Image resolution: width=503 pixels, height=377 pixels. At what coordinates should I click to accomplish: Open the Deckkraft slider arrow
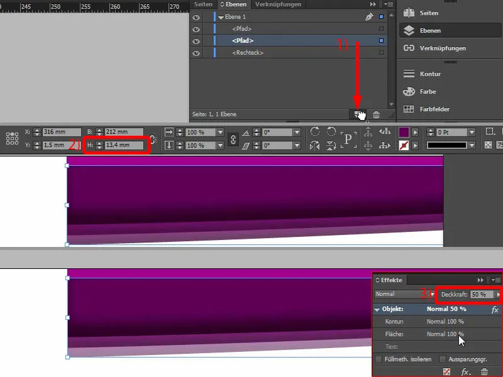(x=498, y=294)
